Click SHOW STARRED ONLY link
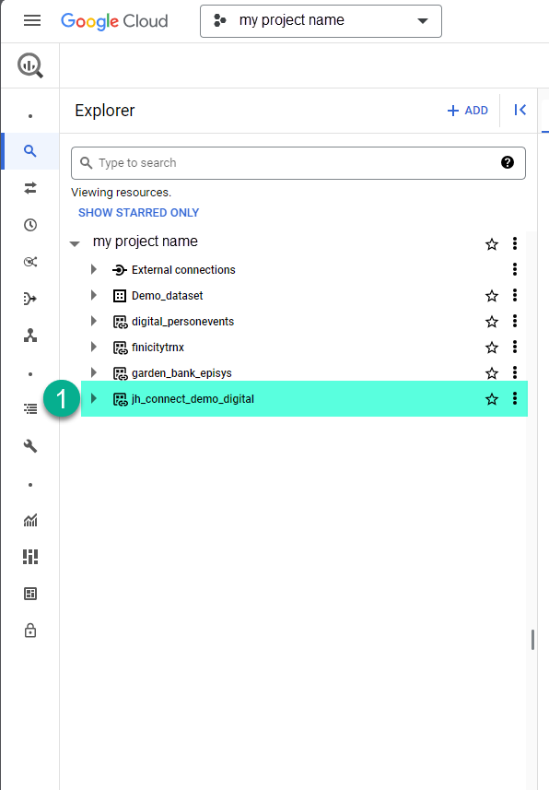The width and height of the screenshot is (549, 790). (x=138, y=213)
